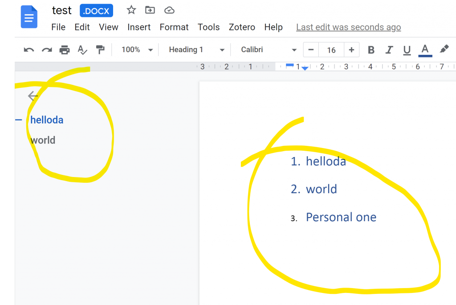Jump to helloda in the outline
Screen dimensions: 456x305
pyautogui.click(x=47, y=120)
